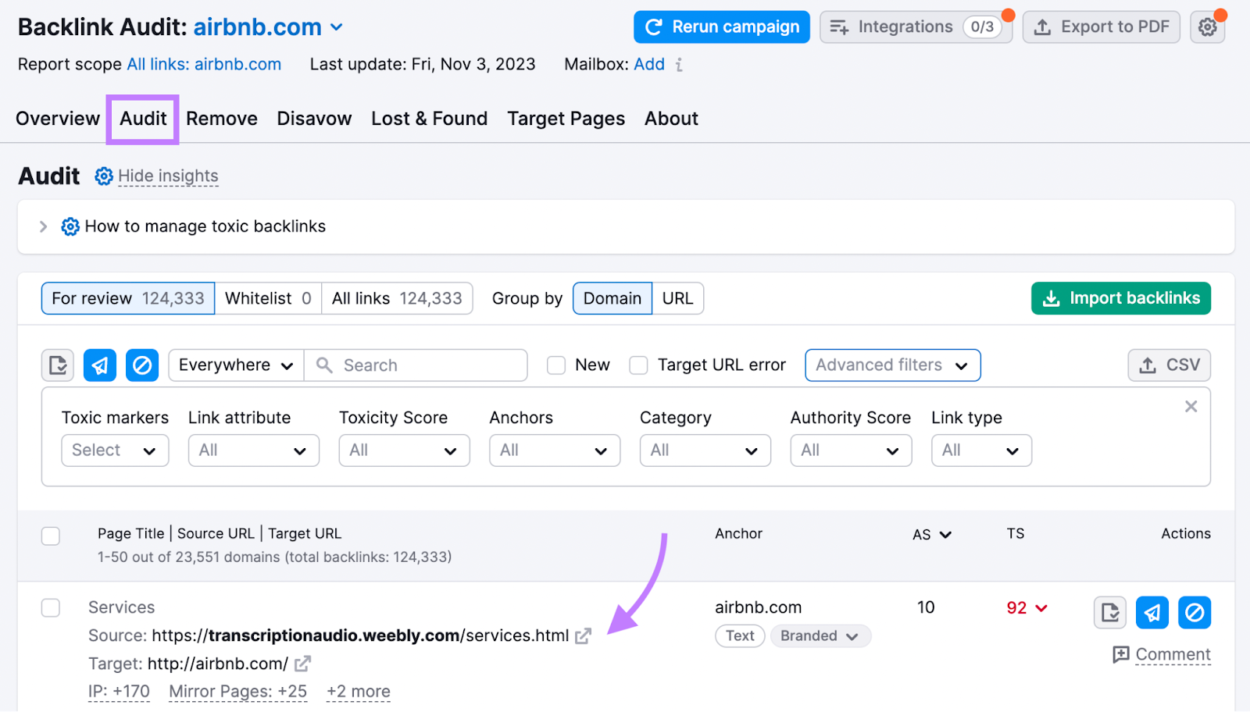This screenshot has height=712, width=1250.
Task: Disavow the selected backlinks via toolbar icon
Action: pos(141,365)
